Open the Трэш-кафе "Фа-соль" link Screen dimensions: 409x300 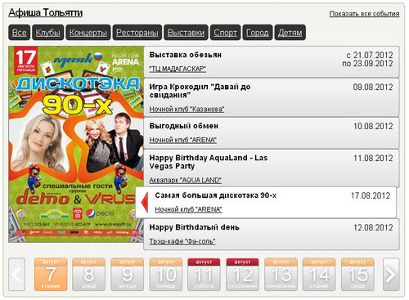[x=182, y=241]
